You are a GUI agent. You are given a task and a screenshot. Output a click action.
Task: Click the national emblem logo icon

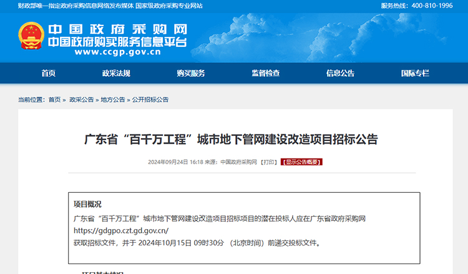[x=31, y=36]
